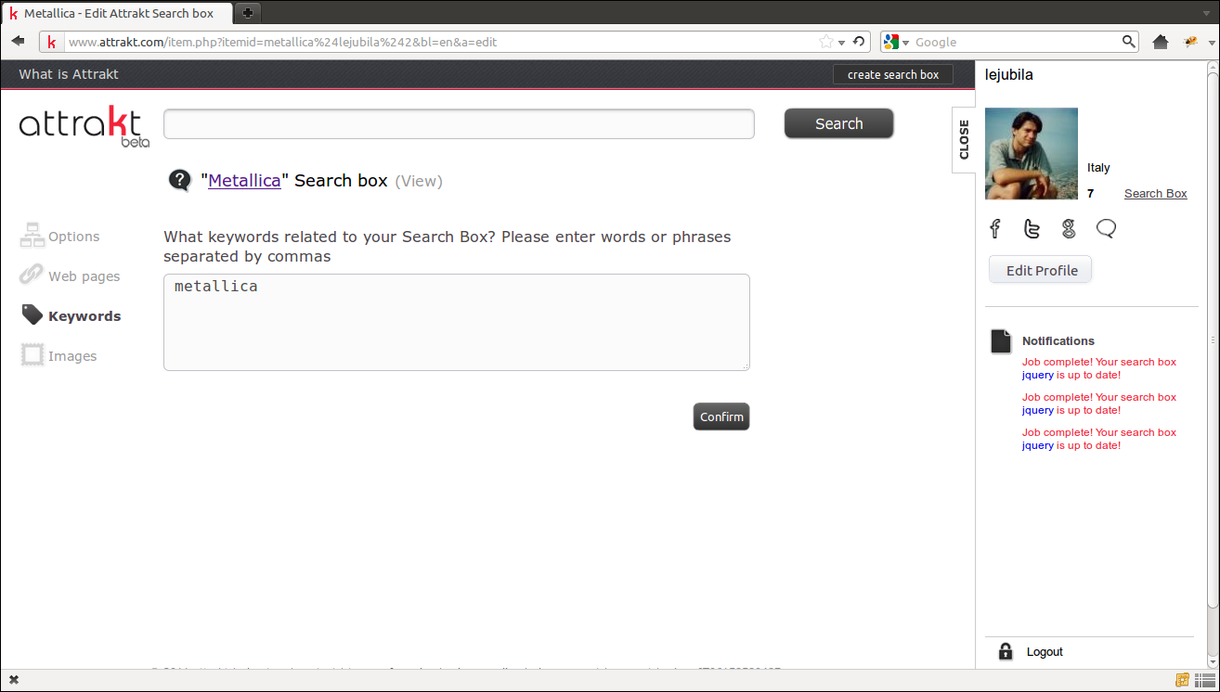Image resolution: width=1220 pixels, height=692 pixels.
Task: Open the Twitter profile icon
Action: (x=1032, y=228)
